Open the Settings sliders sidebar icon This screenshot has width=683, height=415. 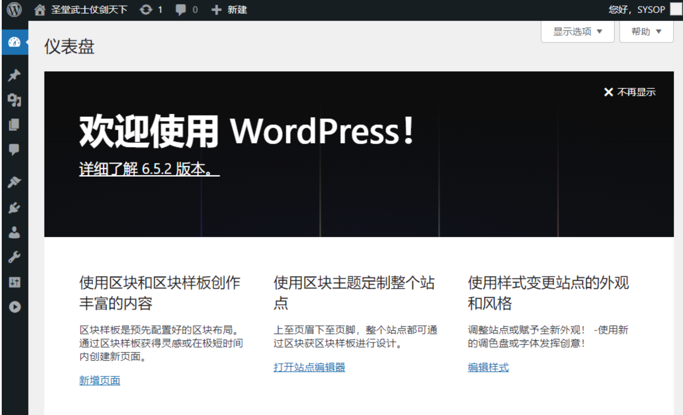pyautogui.click(x=14, y=282)
